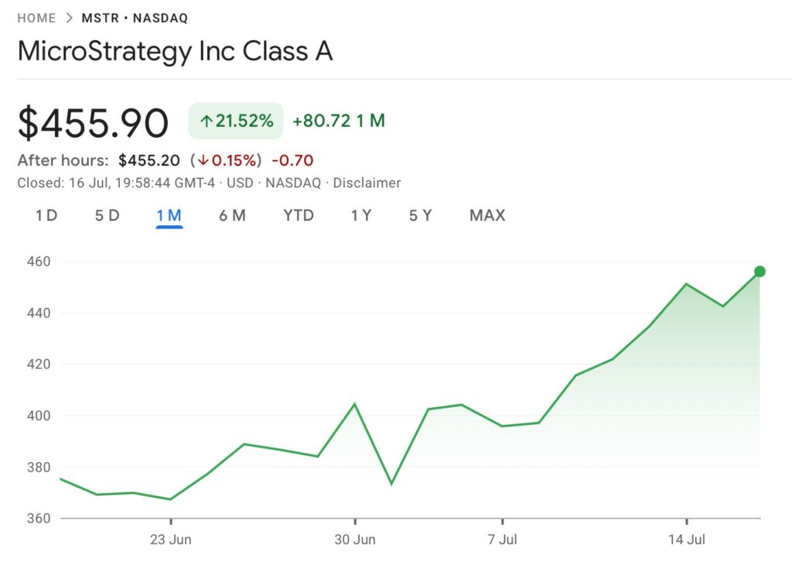Screen dimensions: 792x562
Task: Switch to the 5D chart view
Action: point(107,216)
